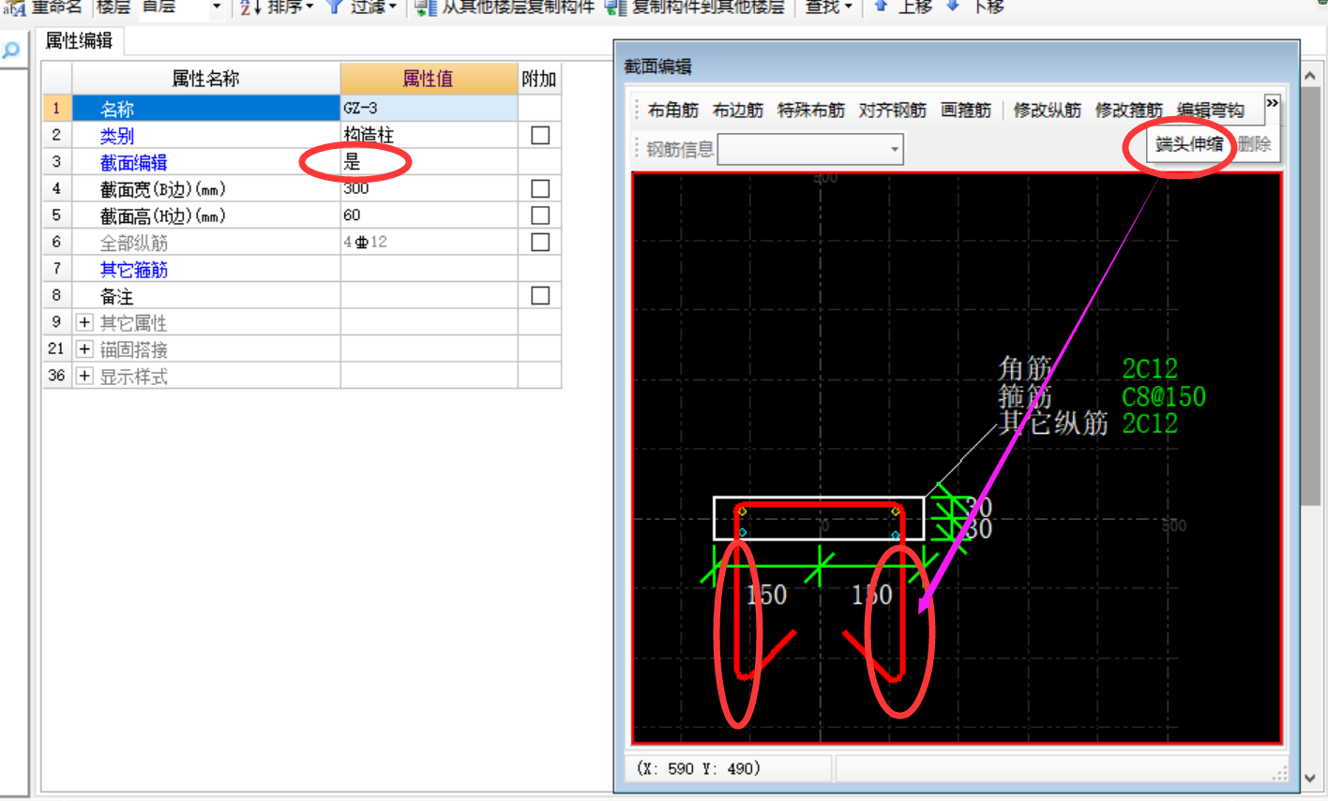Click 上移 move up arrow
This screenshot has height=801, width=1328.
pyautogui.click(x=902, y=7)
